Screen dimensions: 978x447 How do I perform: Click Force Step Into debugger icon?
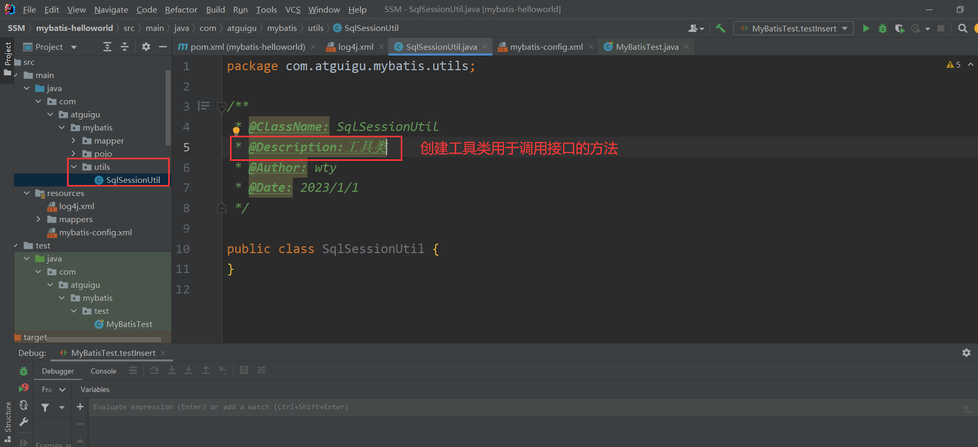pyautogui.click(x=189, y=370)
